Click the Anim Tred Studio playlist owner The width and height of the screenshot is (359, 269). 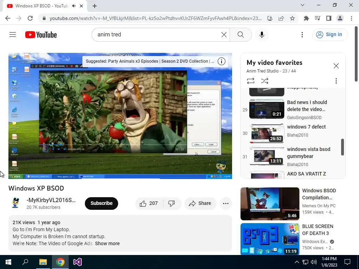pyautogui.click(x=262, y=71)
